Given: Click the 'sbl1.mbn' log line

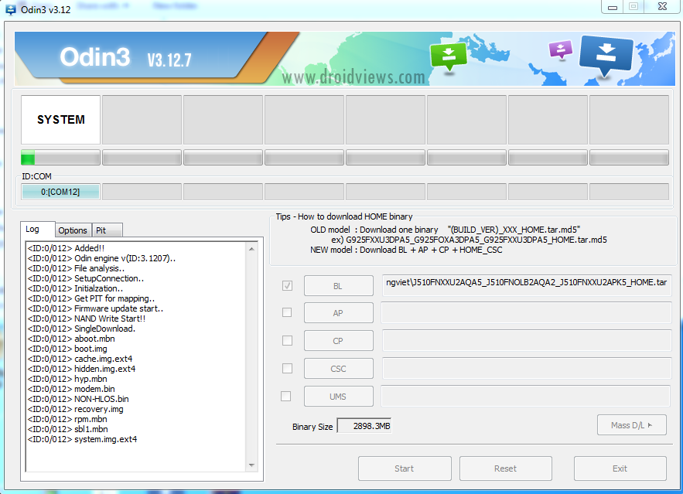Looking at the screenshot, I should [x=67, y=429].
